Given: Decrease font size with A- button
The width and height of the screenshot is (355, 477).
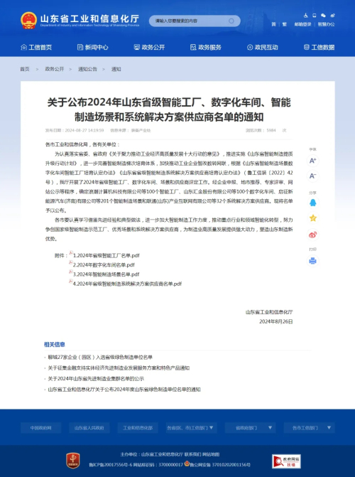Looking at the screenshot, I should tap(312, 176).
